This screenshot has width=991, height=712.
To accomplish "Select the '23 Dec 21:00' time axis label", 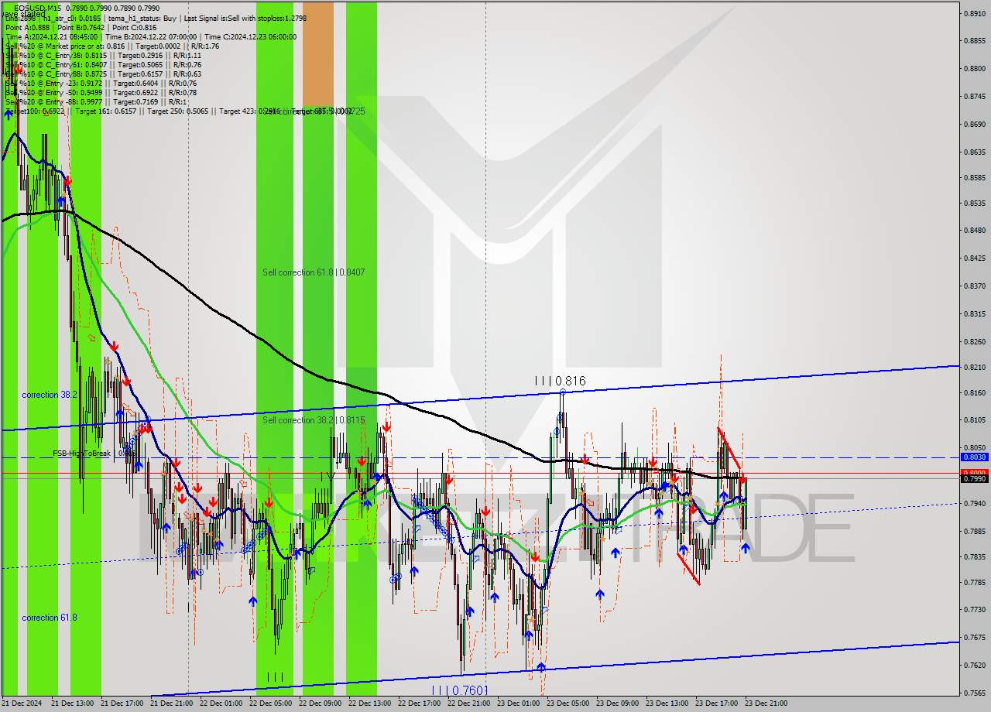I will click(766, 703).
